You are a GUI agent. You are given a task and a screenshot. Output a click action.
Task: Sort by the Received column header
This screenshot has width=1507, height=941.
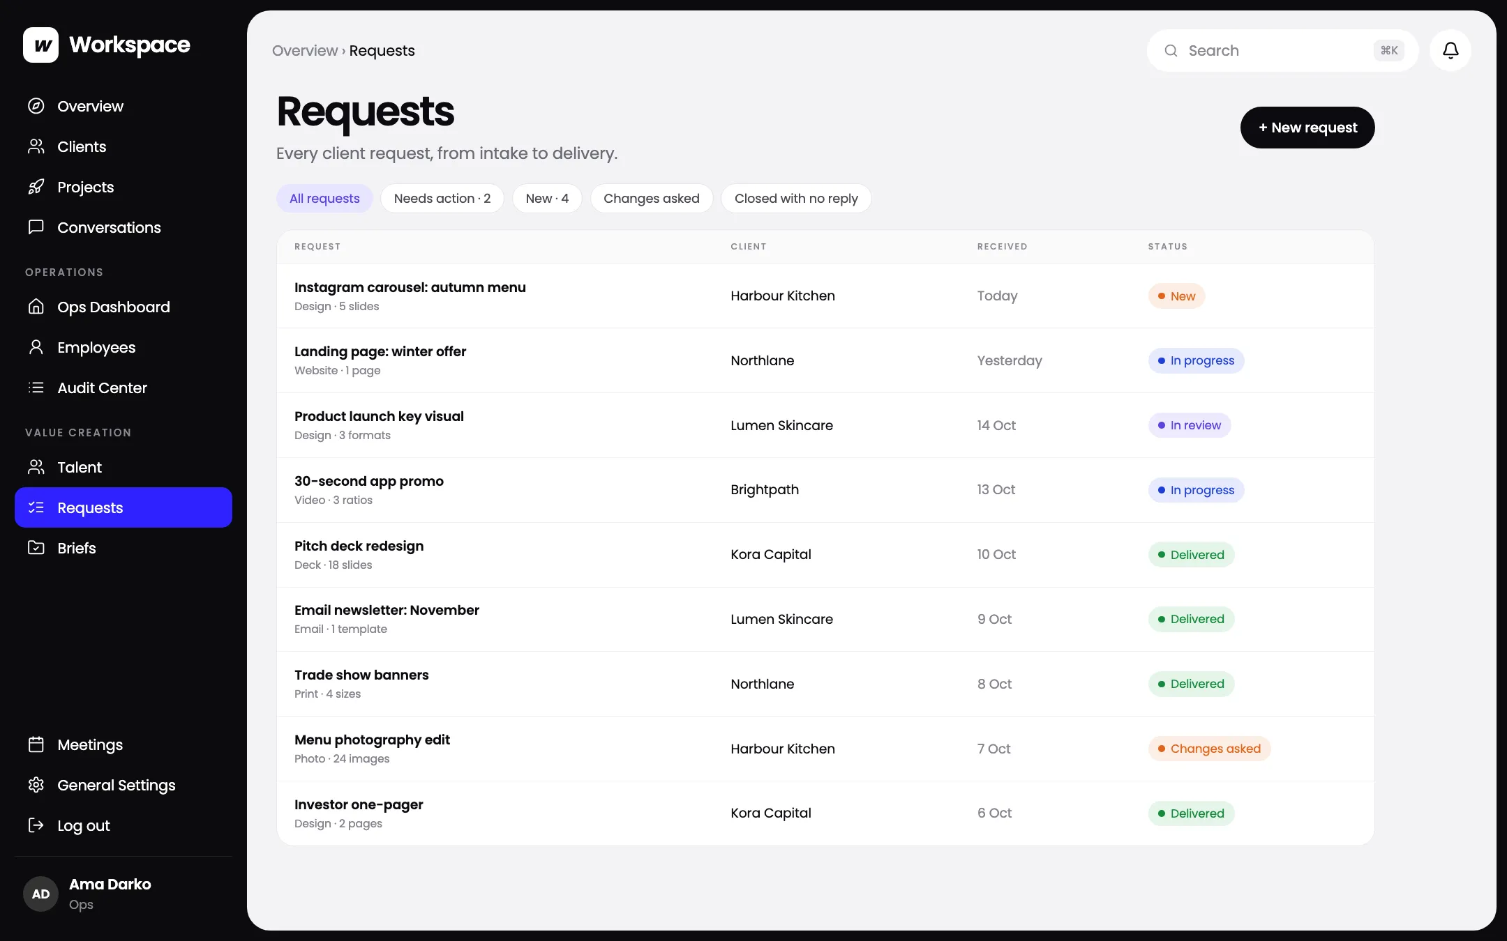point(1002,247)
